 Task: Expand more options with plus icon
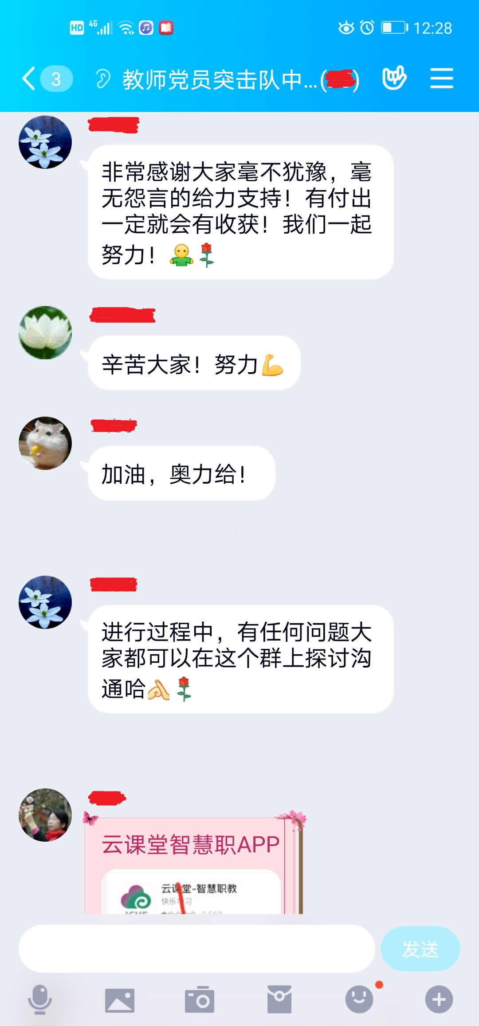(439, 999)
